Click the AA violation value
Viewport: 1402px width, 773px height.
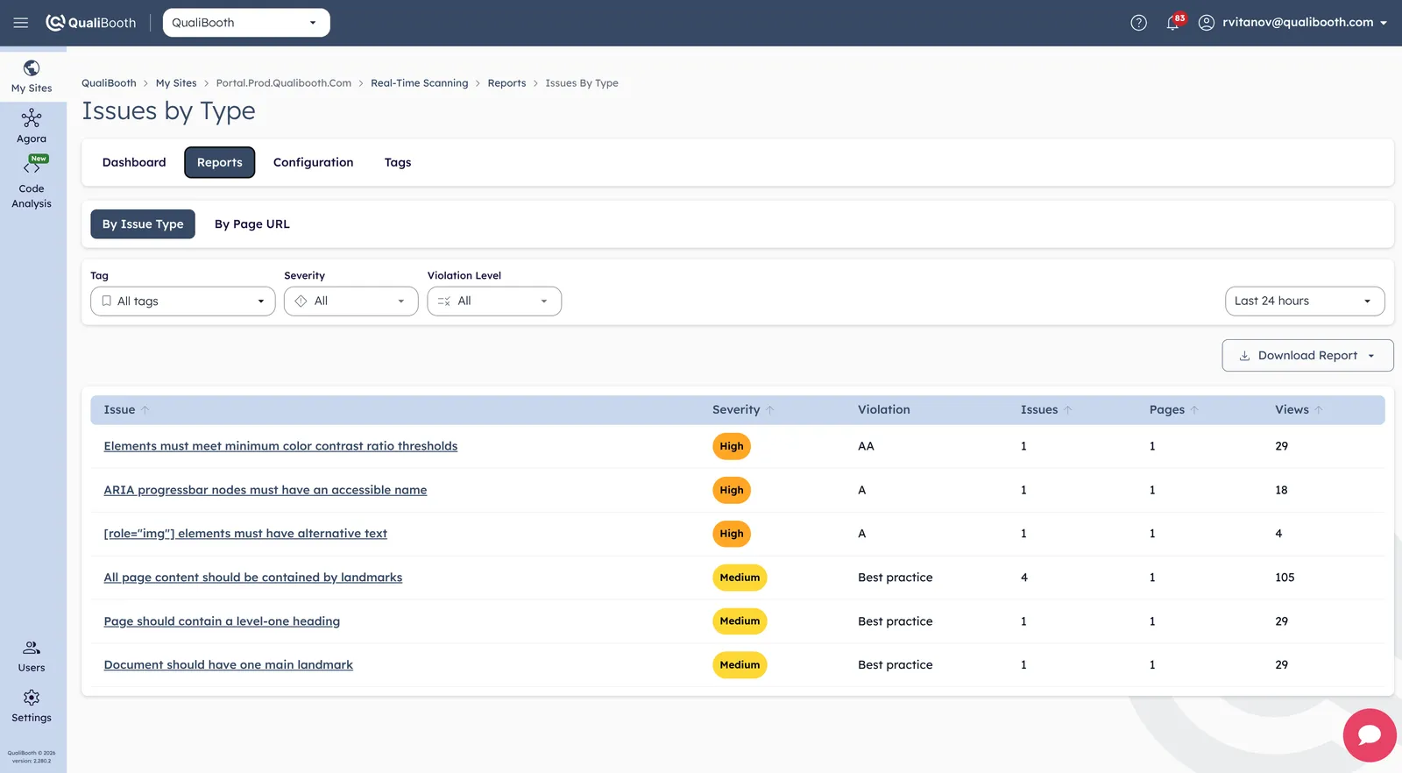point(866,446)
